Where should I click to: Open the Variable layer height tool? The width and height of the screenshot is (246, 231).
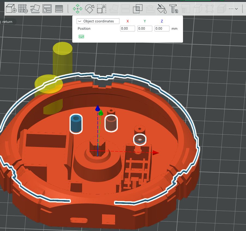coord(59,8)
